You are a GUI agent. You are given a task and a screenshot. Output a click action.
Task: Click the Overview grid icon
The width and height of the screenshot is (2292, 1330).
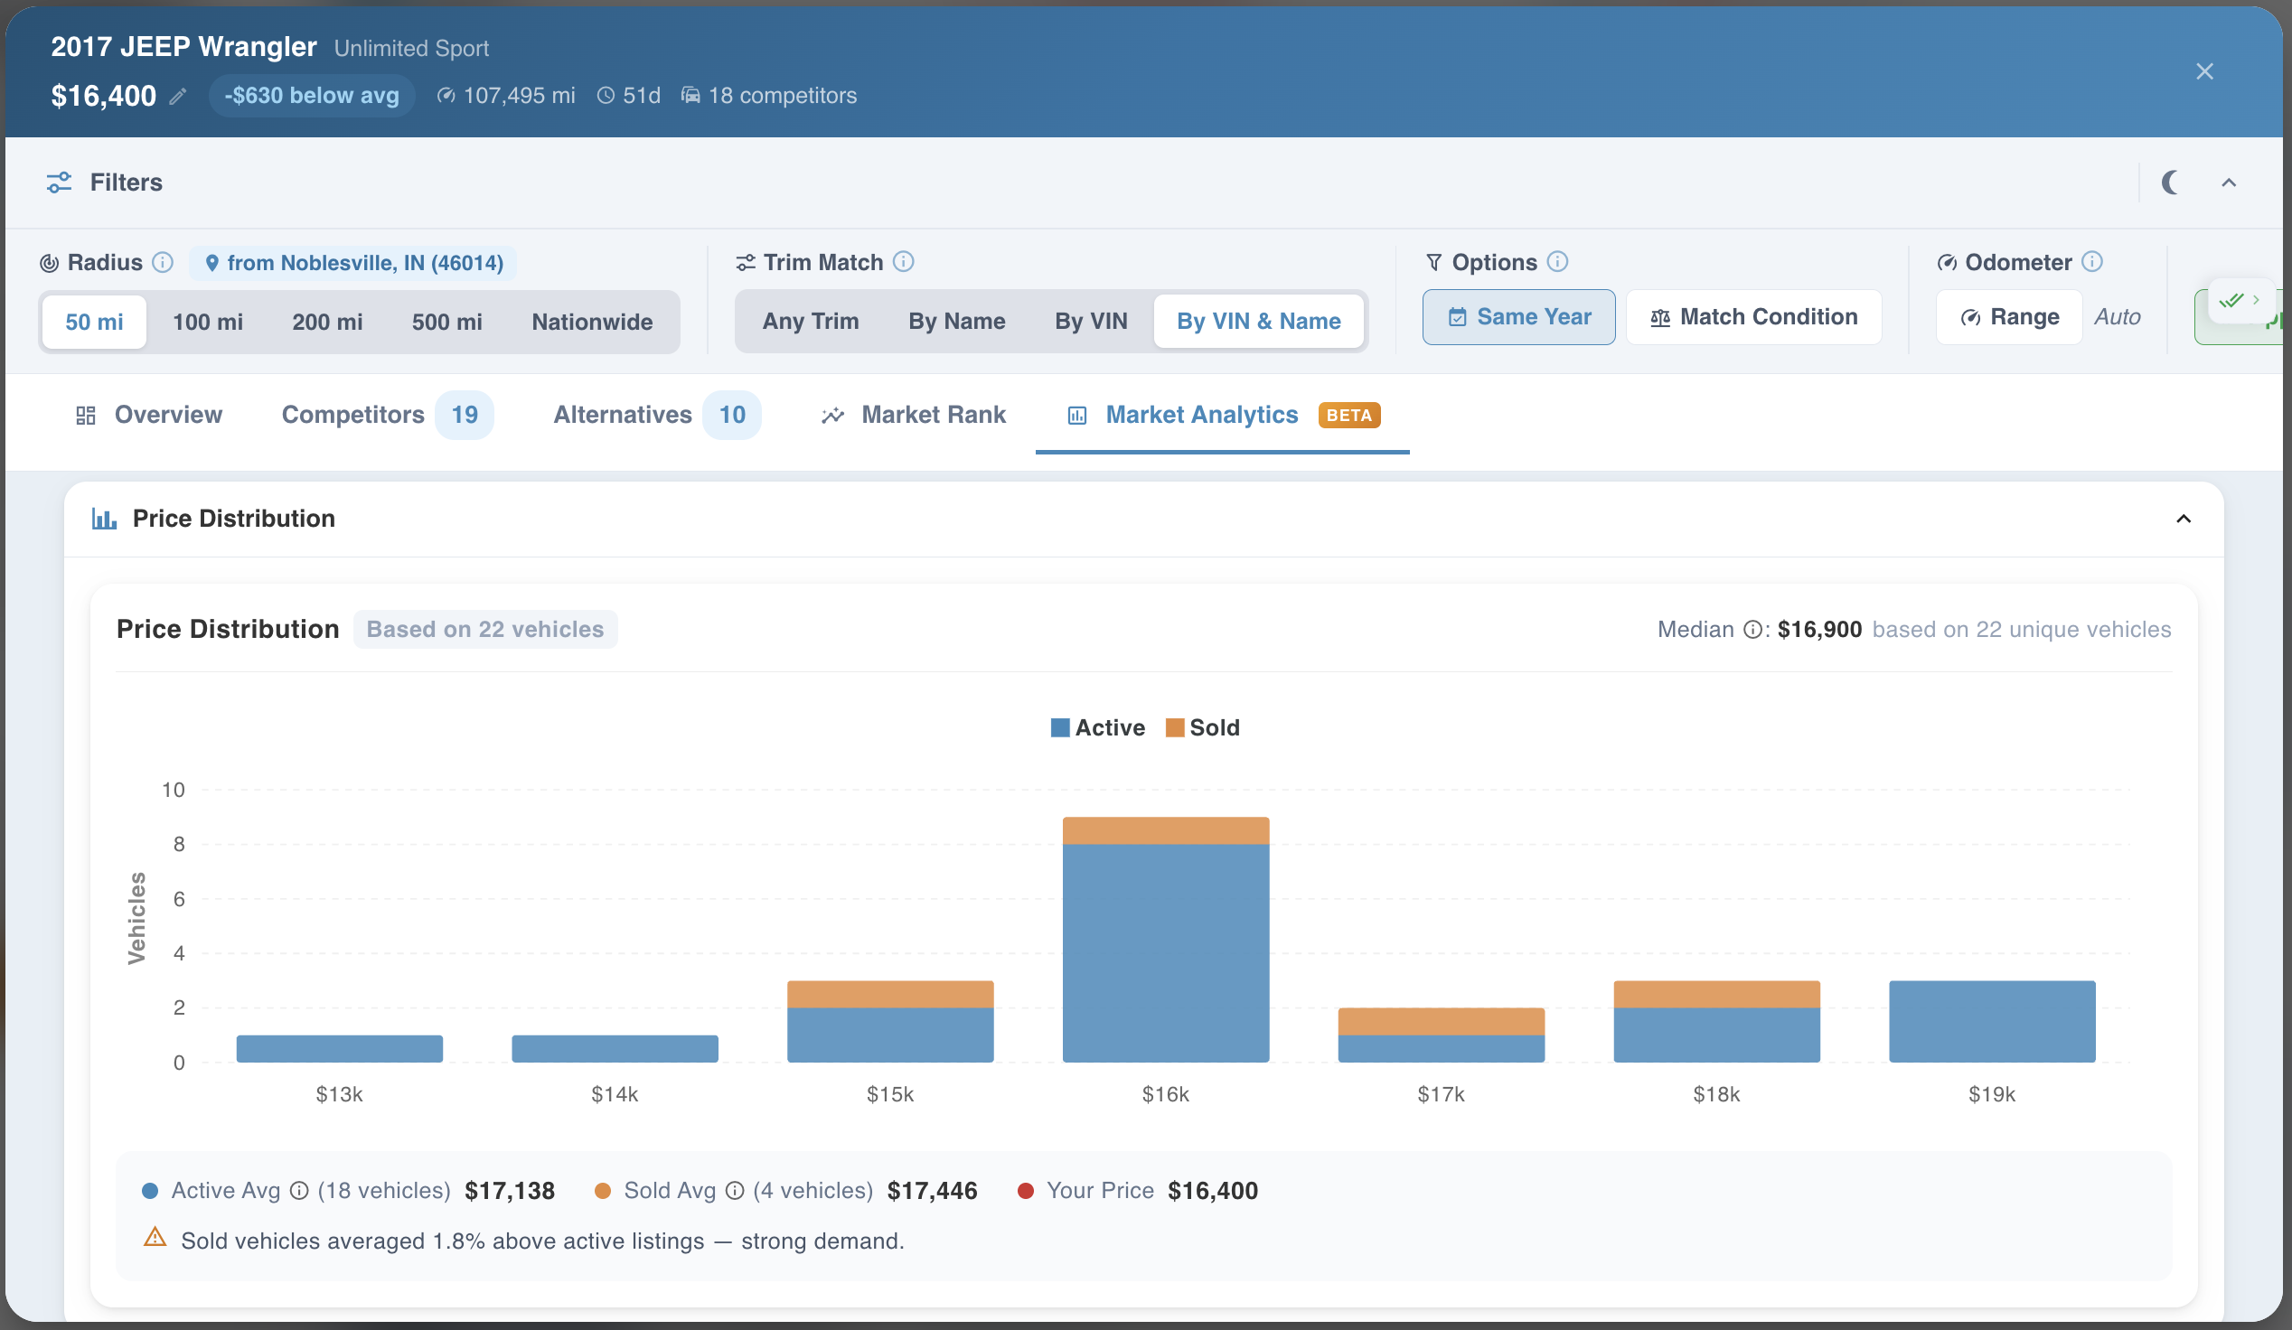86,416
